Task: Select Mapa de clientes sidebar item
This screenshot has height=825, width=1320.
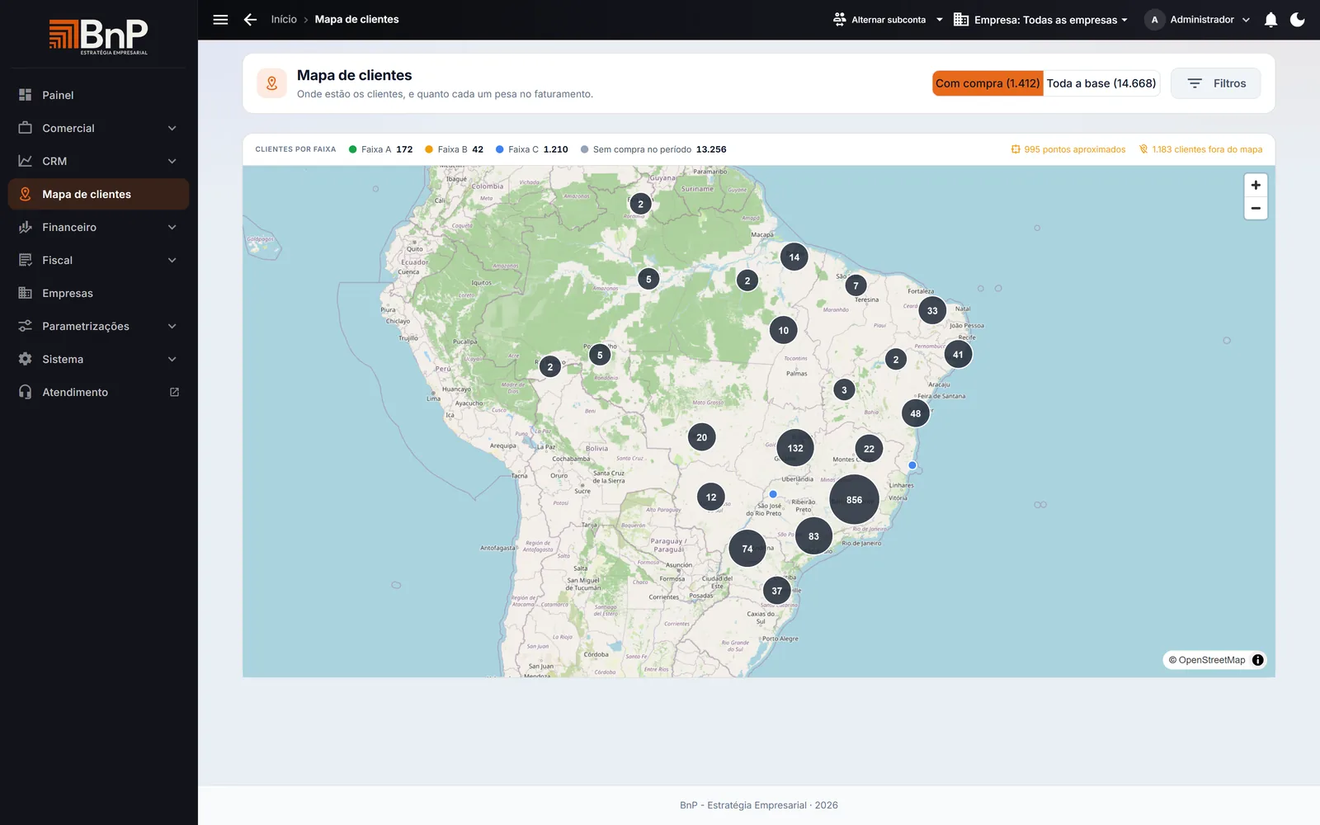Action: [x=98, y=194]
